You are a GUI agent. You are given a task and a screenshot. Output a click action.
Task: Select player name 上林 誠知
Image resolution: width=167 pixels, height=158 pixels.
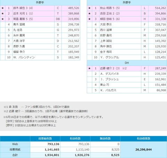(106, 41)
